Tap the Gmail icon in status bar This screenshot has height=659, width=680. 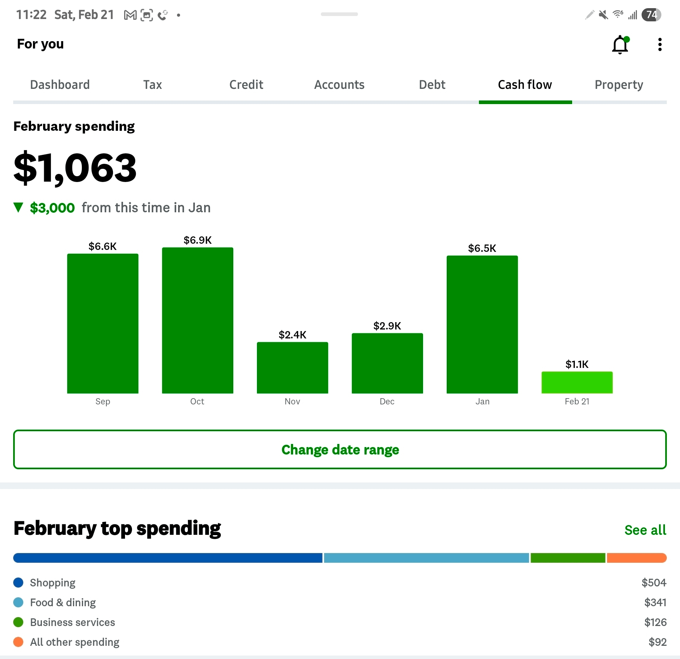[x=130, y=15]
